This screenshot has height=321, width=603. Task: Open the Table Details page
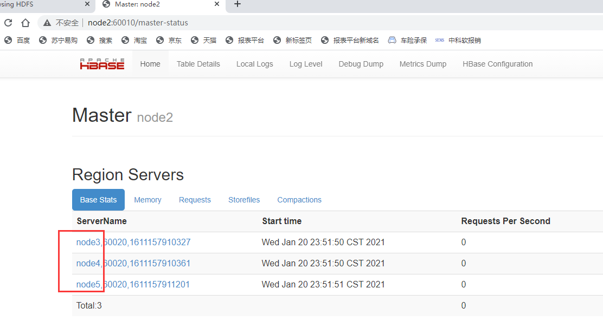198,63
